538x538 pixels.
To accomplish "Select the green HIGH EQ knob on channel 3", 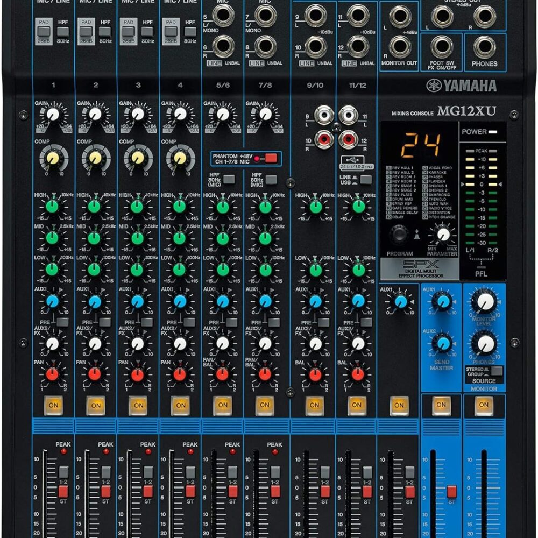I will click(x=137, y=207).
